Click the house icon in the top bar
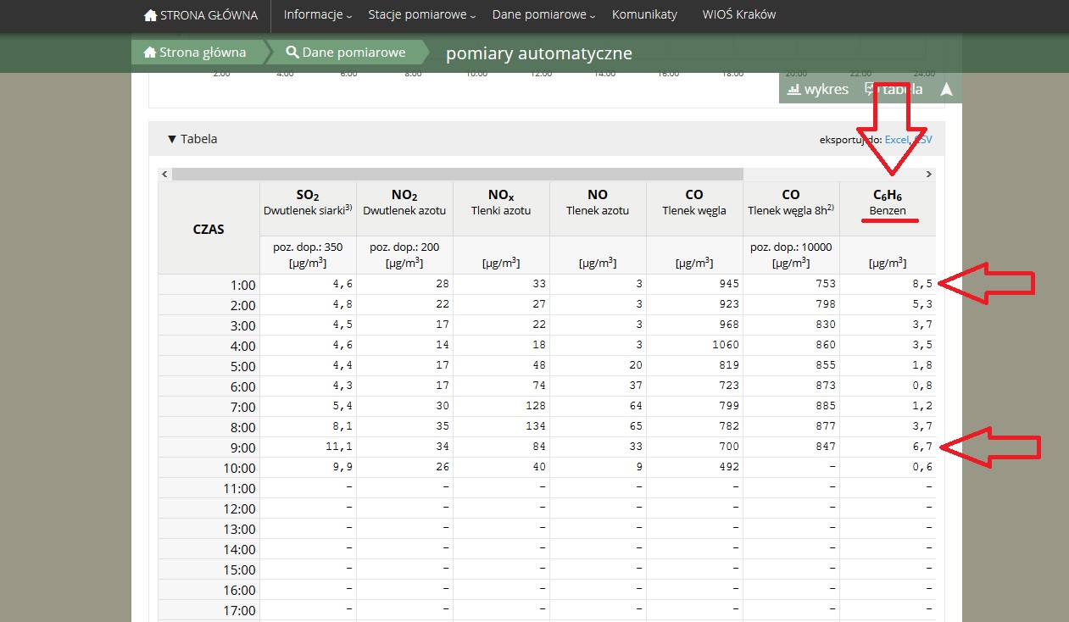The height and width of the screenshot is (622, 1069). [x=150, y=14]
